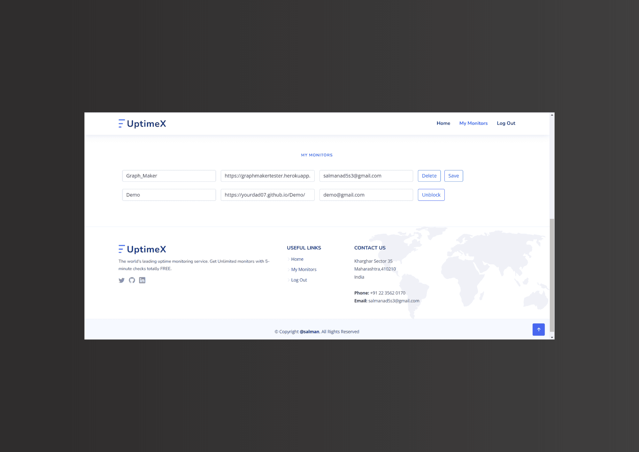Select the demo@gmail.com email field

click(x=366, y=195)
